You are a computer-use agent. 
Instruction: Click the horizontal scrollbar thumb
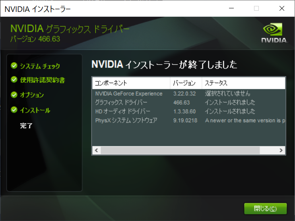(x=180, y=150)
